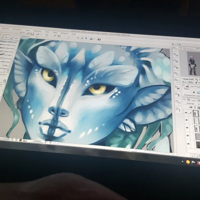Open the Color pattern material icon
The width and height of the screenshot is (200, 200).
(x=176, y=55)
